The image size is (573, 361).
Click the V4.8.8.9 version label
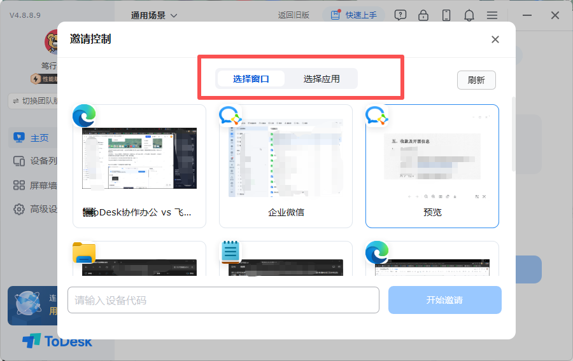[x=25, y=15]
